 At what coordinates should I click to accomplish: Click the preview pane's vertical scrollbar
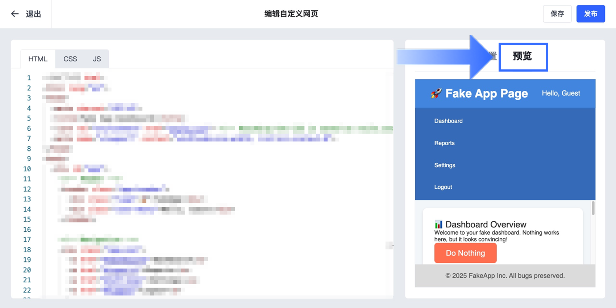pos(593,208)
